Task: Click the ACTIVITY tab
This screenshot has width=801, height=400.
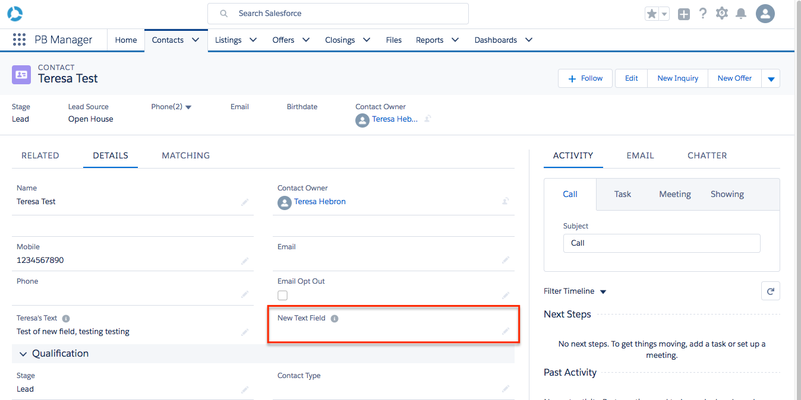Action: pyautogui.click(x=573, y=155)
